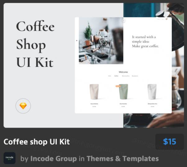Click the espresso machine photo in the mockup
Viewport: 187px width, 167px height.
101,41
